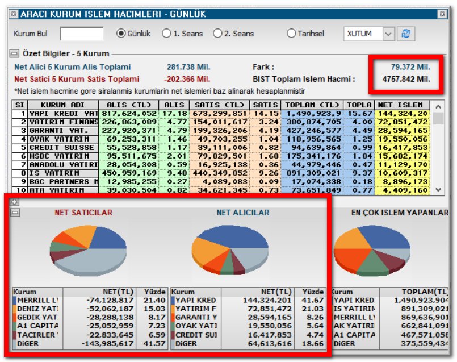Click the EN ÇOK ISLEM YAPANLAR pie chart
This screenshot has width=457, height=362.
tap(372, 250)
